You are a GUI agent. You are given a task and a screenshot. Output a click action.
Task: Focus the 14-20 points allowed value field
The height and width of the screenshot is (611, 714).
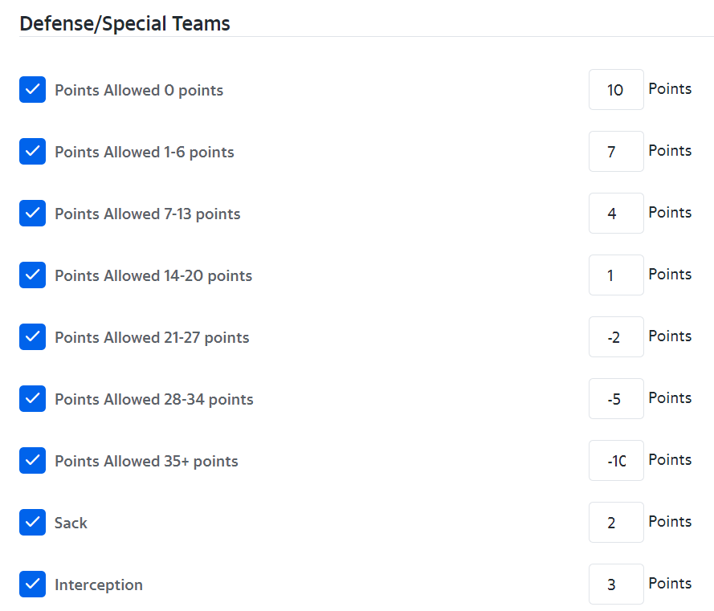[x=615, y=275]
